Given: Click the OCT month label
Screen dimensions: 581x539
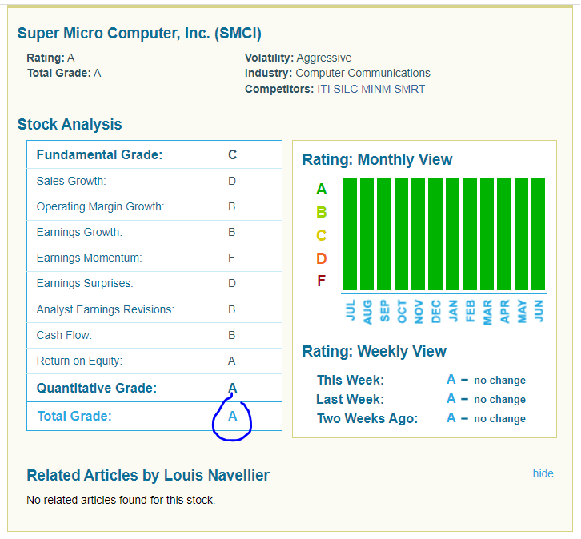Looking at the screenshot, I should point(402,311).
